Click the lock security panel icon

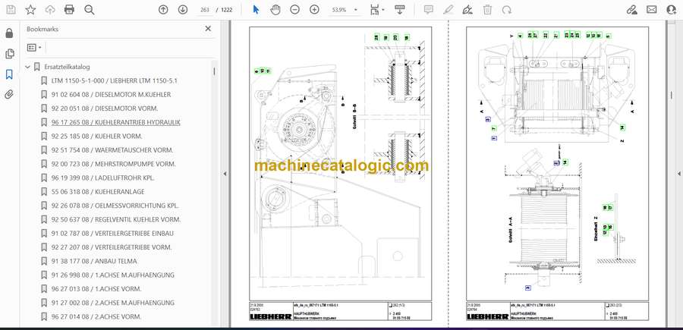pos(9,33)
